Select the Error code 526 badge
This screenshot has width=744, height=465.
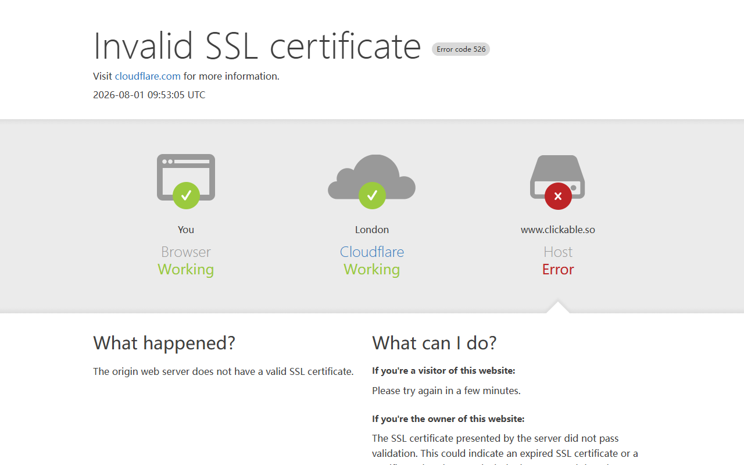[x=461, y=49]
